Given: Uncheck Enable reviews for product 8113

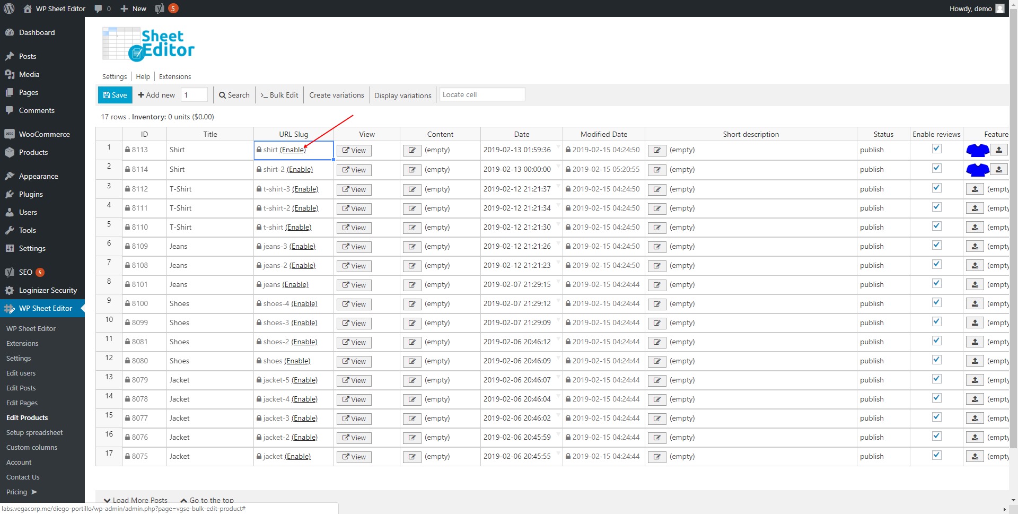Looking at the screenshot, I should (936, 149).
